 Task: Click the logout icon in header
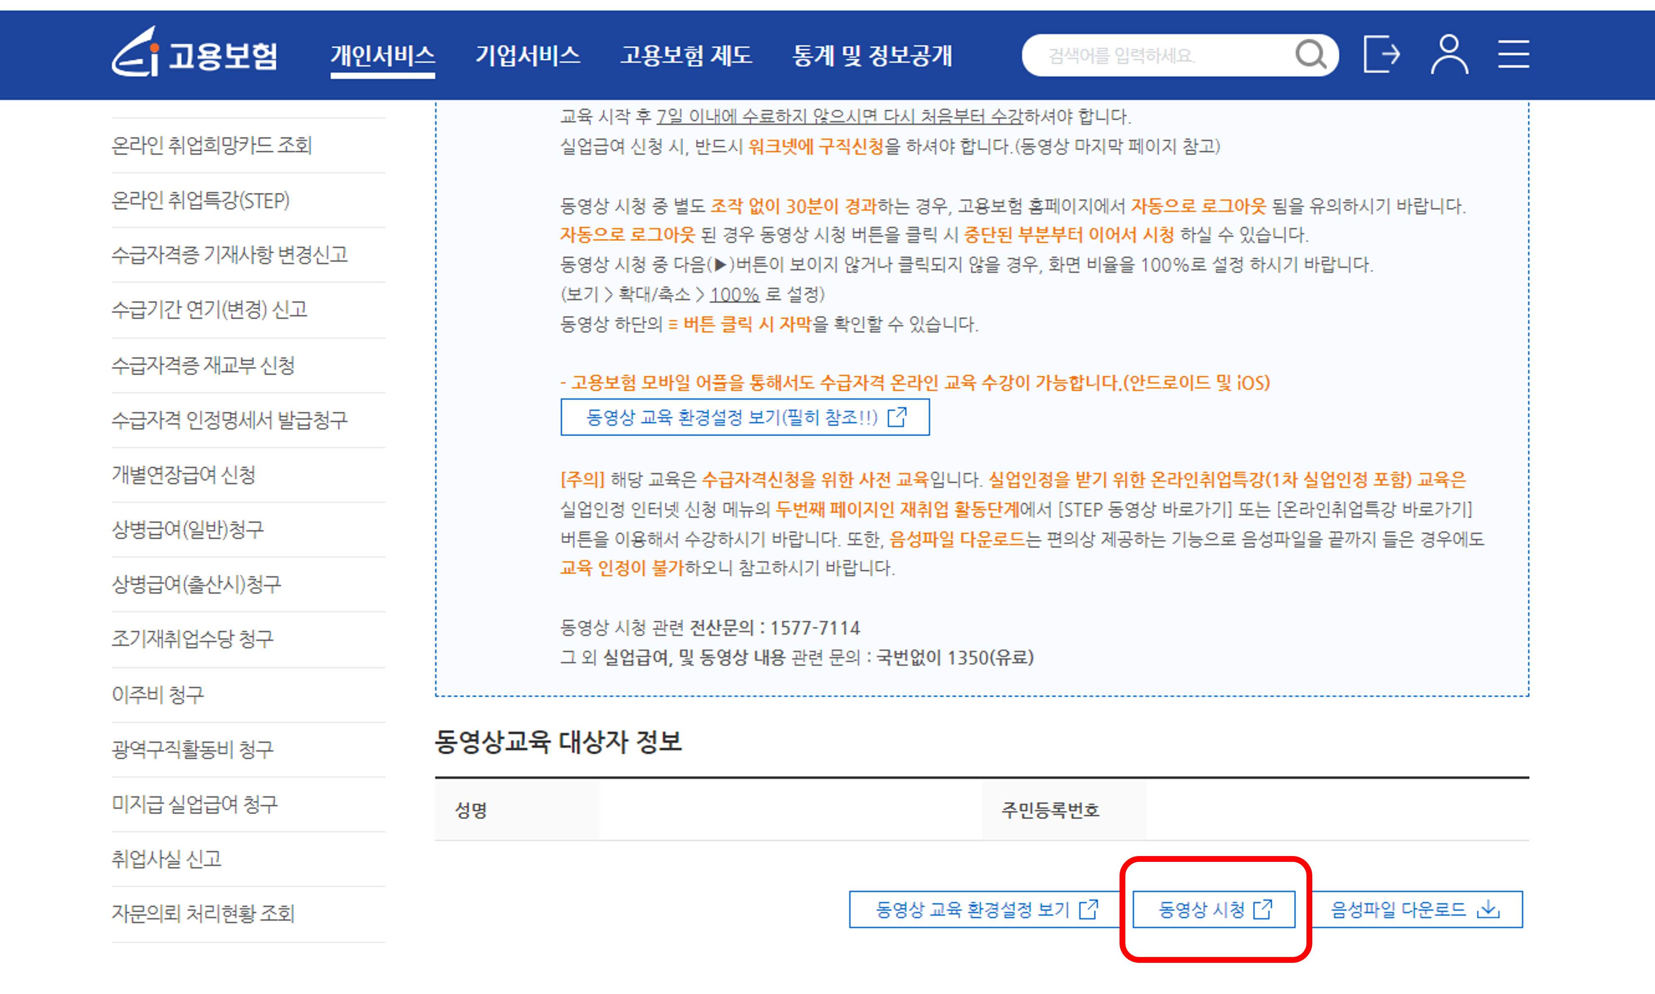pyautogui.click(x=1381, y=54)
